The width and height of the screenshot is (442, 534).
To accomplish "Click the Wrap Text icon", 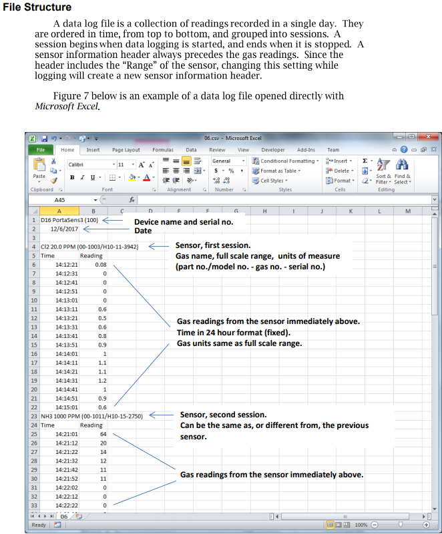I will (x=197, y=161).
